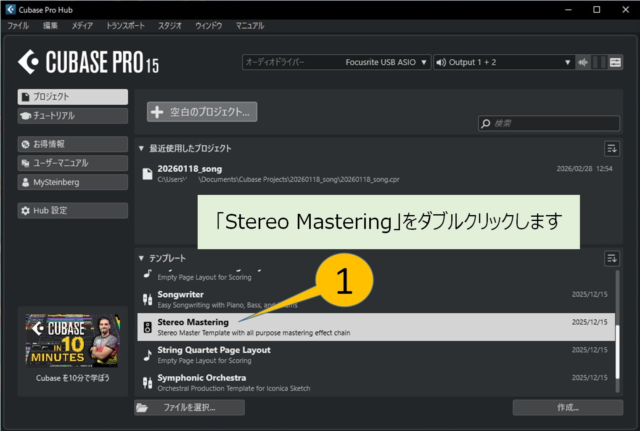Click inside the 検索 search field
Image resolution: width=640 pixels, height=431 pixels.
tap(547, 123)
